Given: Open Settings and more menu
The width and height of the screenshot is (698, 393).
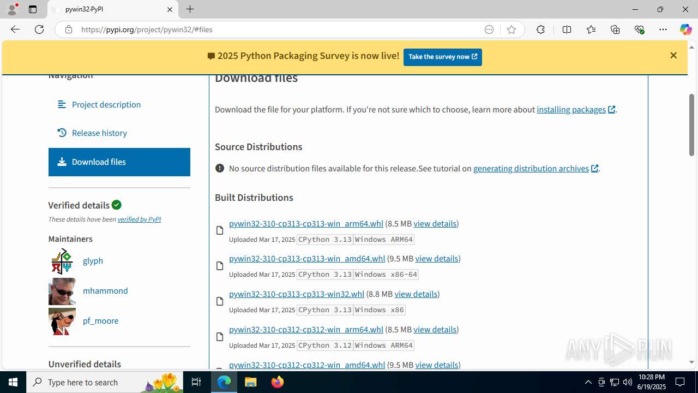Looking at the screenshot, I should coord(663,29).
